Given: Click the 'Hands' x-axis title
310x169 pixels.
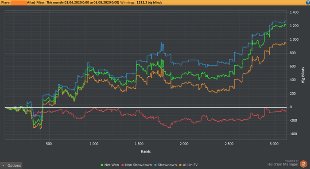Looking at the screenshot, I should [146, 151].
